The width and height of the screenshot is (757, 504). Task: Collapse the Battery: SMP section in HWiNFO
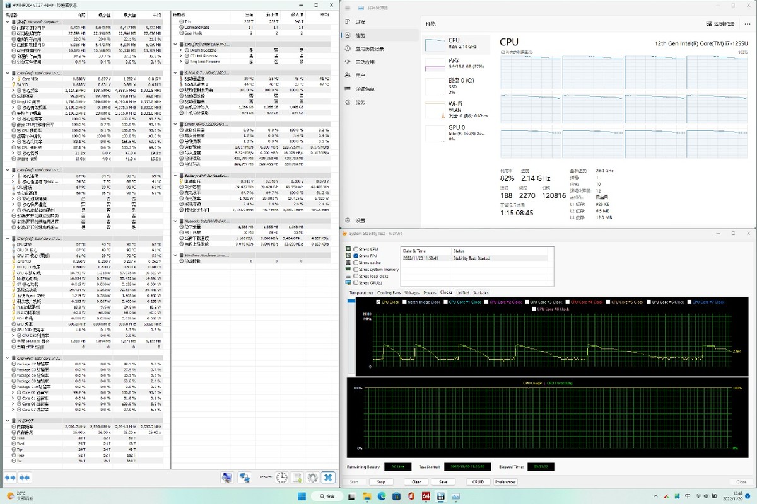tap(177, 175)
